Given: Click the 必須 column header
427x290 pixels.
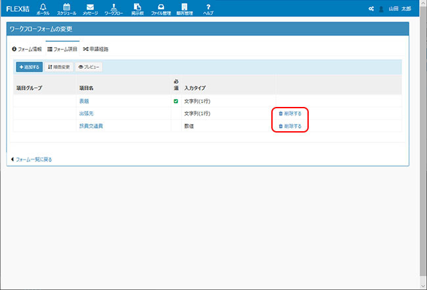Looking at the screenshot, I should click(x=176, y=85).
